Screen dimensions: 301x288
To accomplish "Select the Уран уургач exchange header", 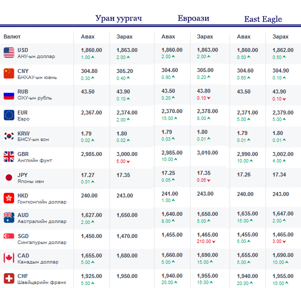I will tap(119, 18).
